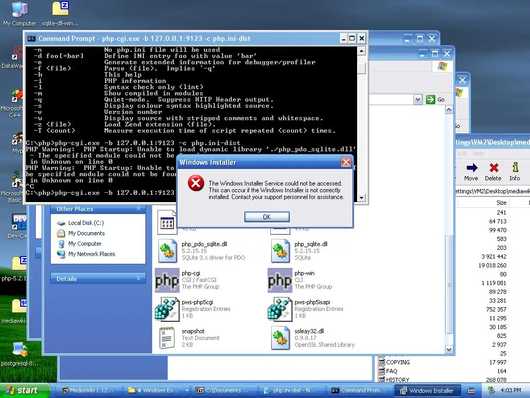Click Explorer file list scroll-up arrow

tap(449, 110)
